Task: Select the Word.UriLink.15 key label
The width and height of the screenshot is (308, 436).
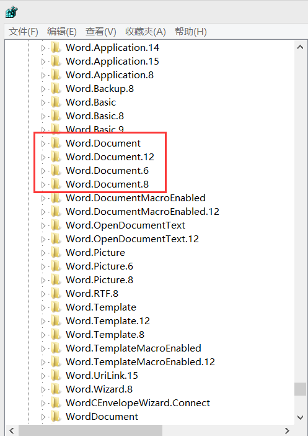Action: 102,375
